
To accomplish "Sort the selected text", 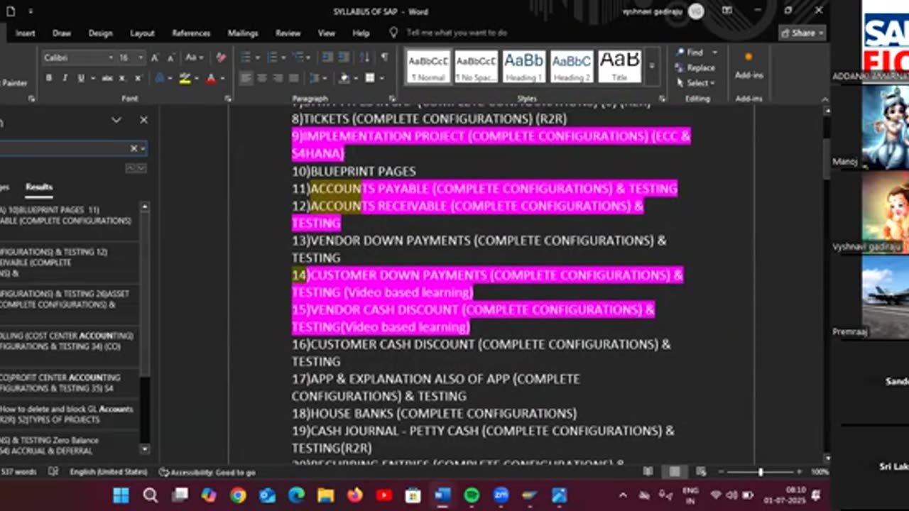I will pos(364,57).
